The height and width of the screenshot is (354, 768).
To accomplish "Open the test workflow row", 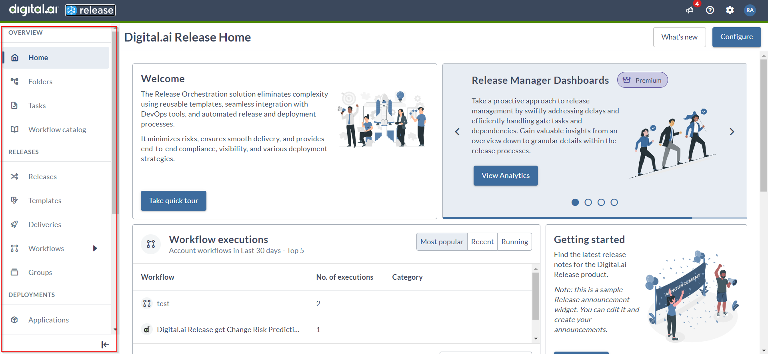I will pyautogui.click(x=332, y=303).
